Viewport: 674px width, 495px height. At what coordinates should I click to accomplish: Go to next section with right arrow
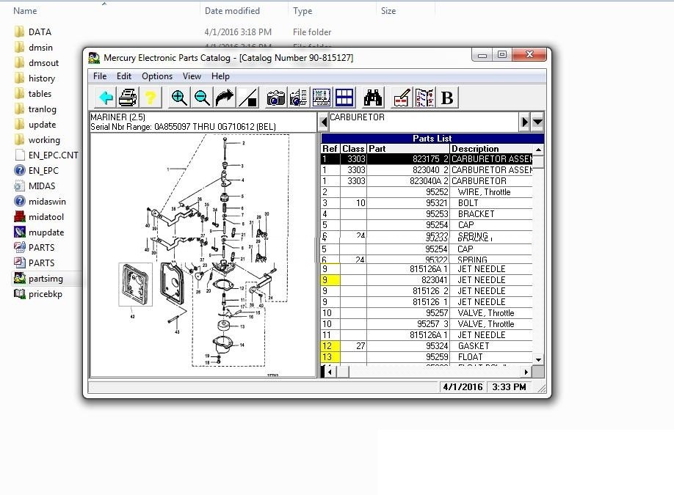(524, 122)
